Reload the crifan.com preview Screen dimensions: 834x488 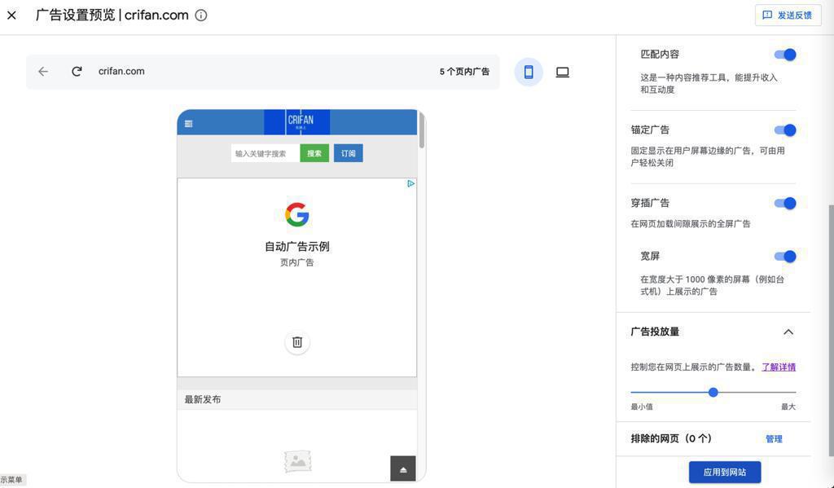click(x=77, y=72)
